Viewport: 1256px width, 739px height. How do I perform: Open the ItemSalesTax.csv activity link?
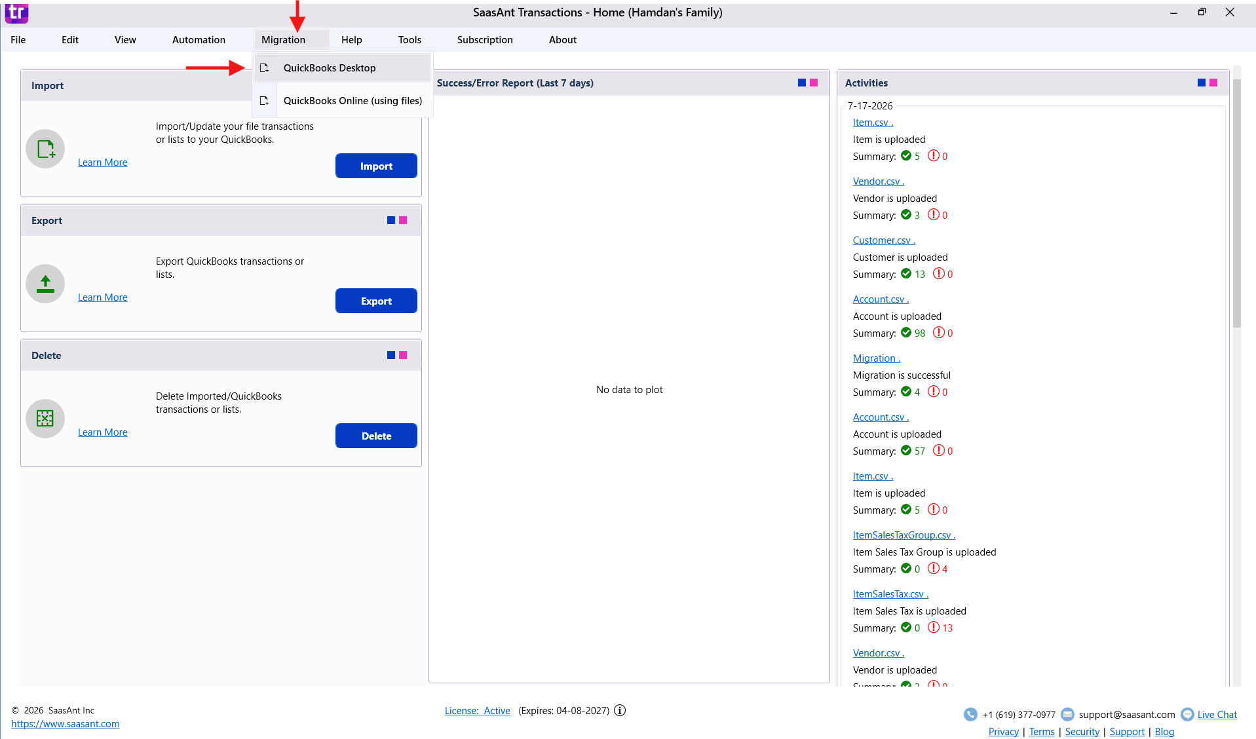[x=890, y=594]
